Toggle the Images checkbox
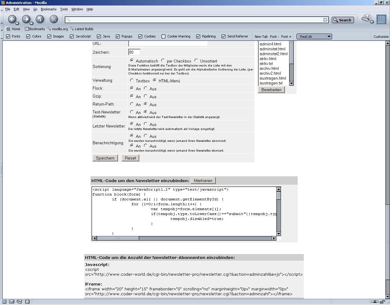390x305 pixels. click(49, 36)
